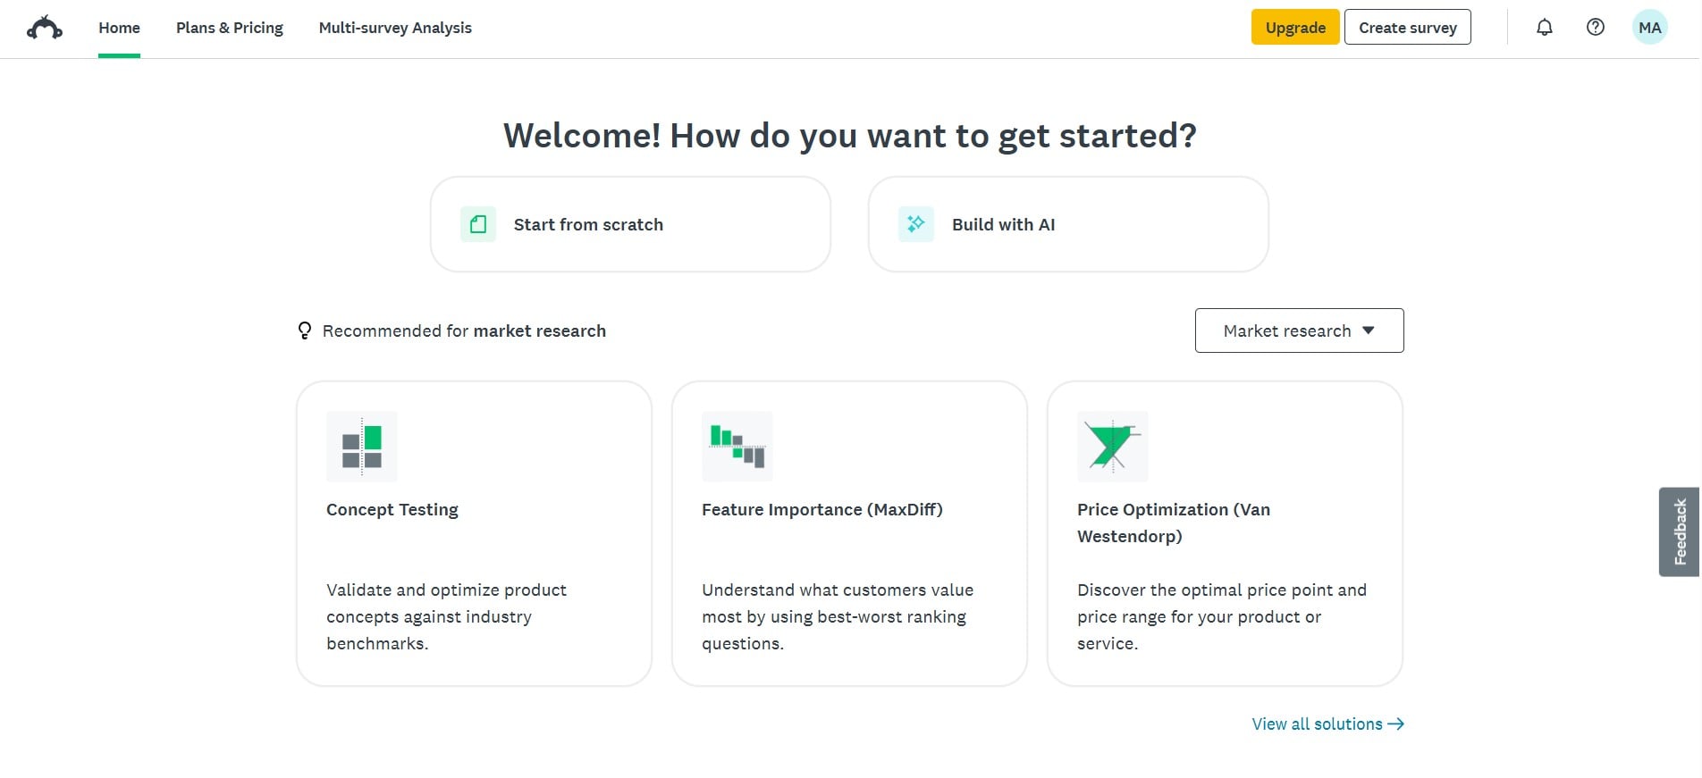This screenshot has height=778, width=1702.
Task: Click the yellow Upgrade button
Action: pyautogui.click(x=1295, y=27)
